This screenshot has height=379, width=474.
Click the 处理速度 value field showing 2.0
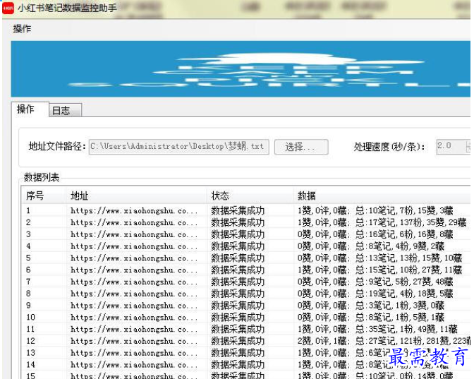tap(451, 147)
